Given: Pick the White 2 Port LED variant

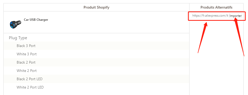Looking at the screenshot, I should click(96, 87).
